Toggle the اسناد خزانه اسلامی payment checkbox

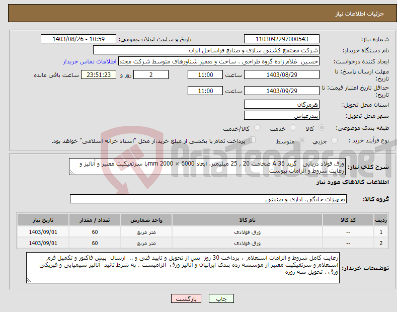[253, 140]
